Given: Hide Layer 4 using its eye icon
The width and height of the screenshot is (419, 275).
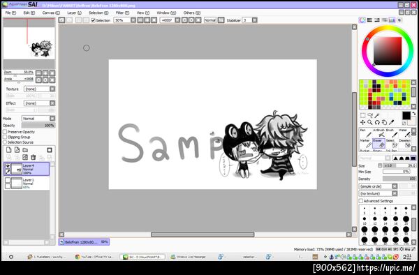Looking at the screenshot, I should tap(8, 166).
